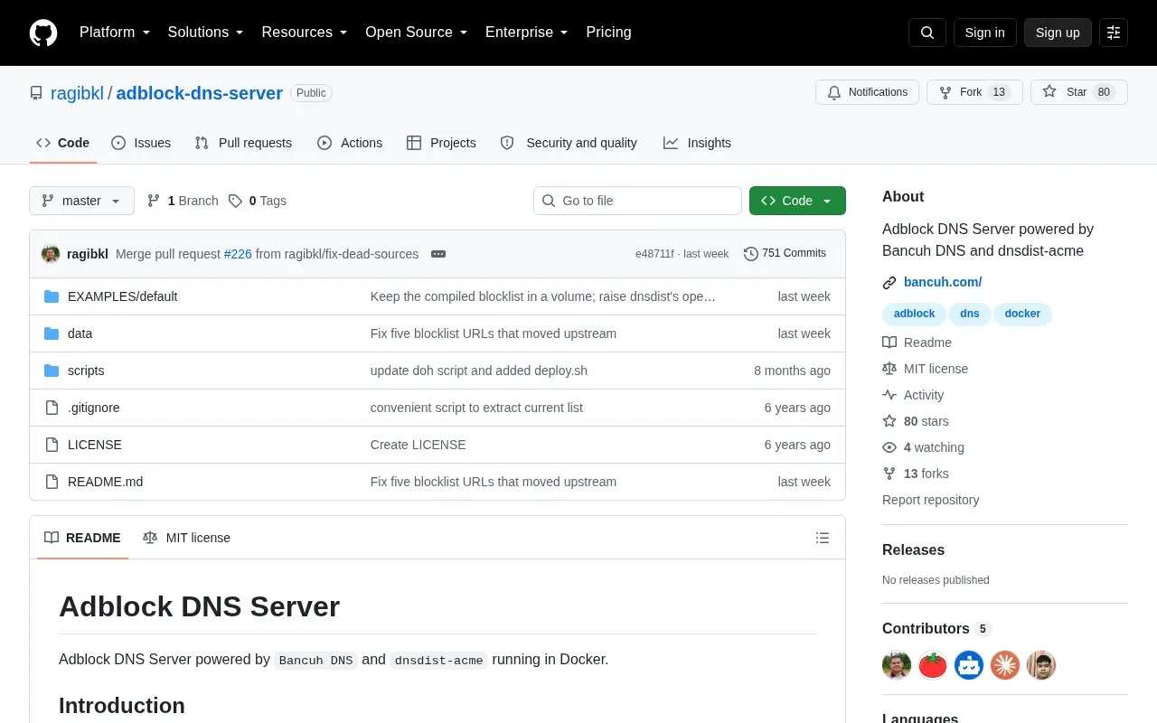Click the ellipsis to expand commit message
The image size is (1157, 723).
438,254
